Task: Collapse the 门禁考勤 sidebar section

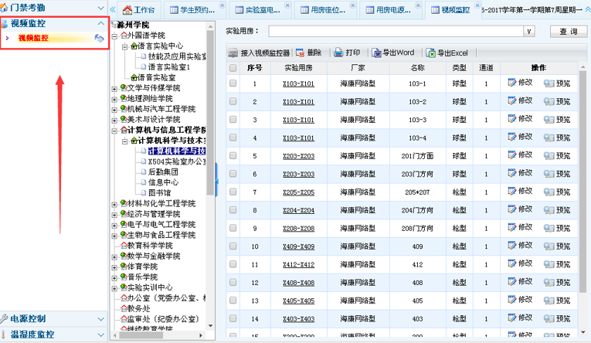Action: [x=101, y=7]
